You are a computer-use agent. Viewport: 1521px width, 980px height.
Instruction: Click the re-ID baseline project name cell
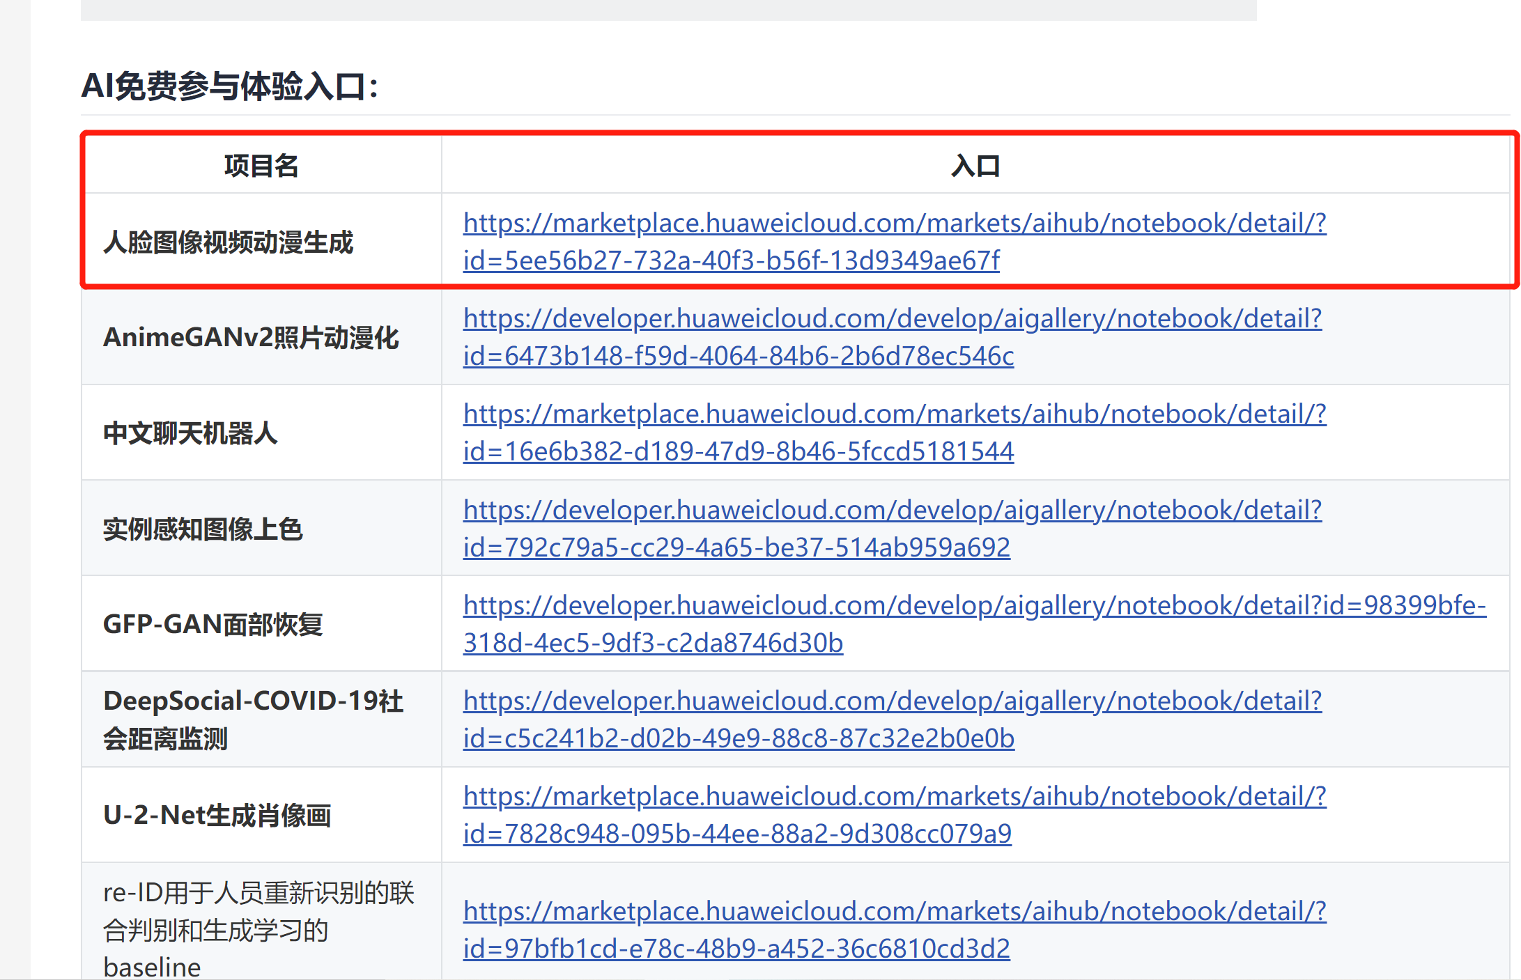point(258,929)
